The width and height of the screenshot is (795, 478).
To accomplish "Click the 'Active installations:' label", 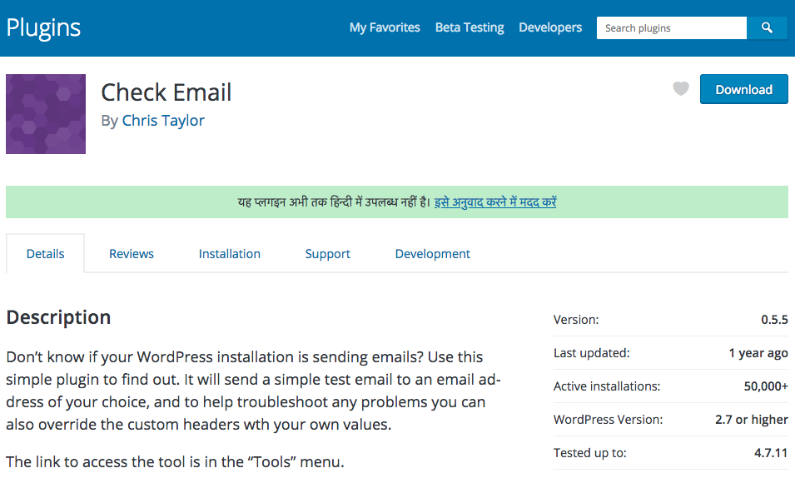I will (607, 386).
